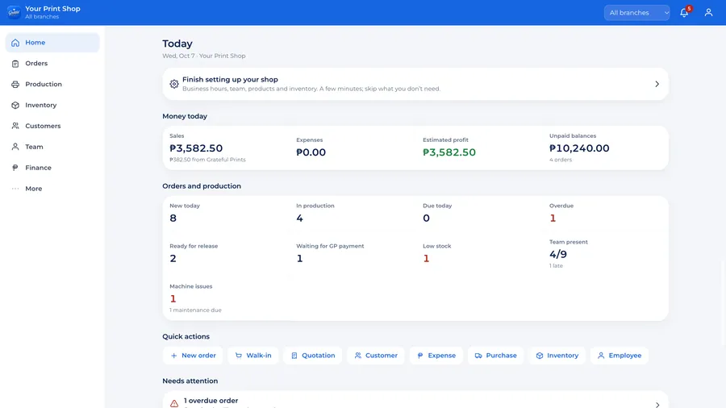The height and width of the screenshot is (408, 726).
Task: Click the Customers people icon in sidebar
Action: [15, 126]
